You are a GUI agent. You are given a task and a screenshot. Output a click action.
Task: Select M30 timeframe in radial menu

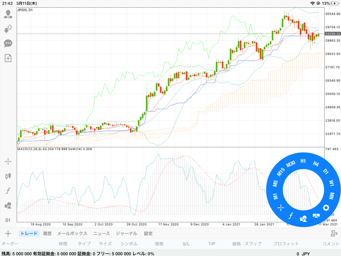pyautogui.click(x=290, y=164)
